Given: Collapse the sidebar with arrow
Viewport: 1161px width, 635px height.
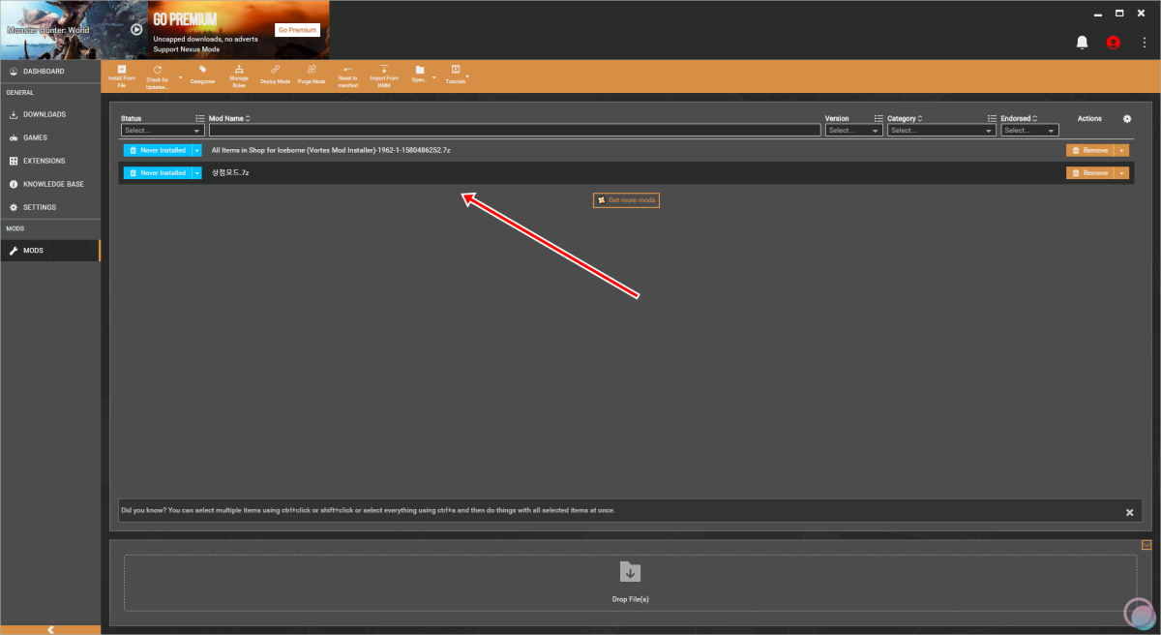Looking at the screenshot, I should click(50, 629).
